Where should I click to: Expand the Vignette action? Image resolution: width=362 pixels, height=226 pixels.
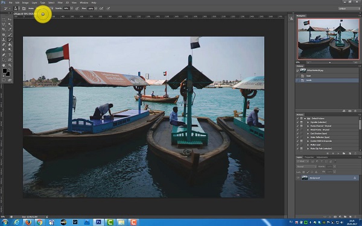click(308, 122)
